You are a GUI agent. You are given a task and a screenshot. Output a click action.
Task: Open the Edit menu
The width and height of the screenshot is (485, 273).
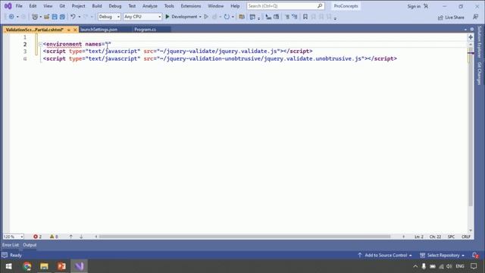tap(33, 6)
